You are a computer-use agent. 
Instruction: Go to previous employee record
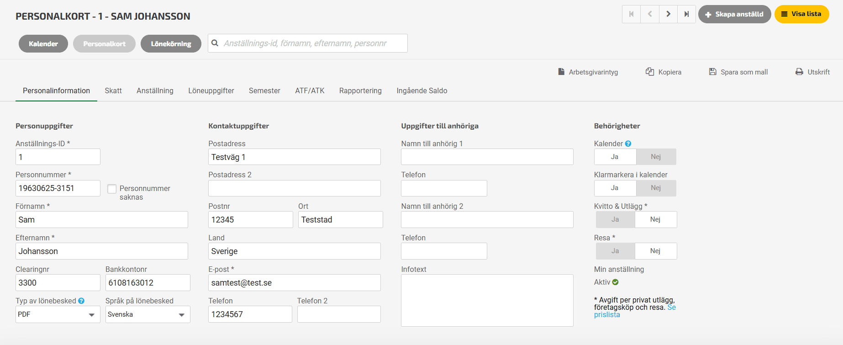pos(650,14)
